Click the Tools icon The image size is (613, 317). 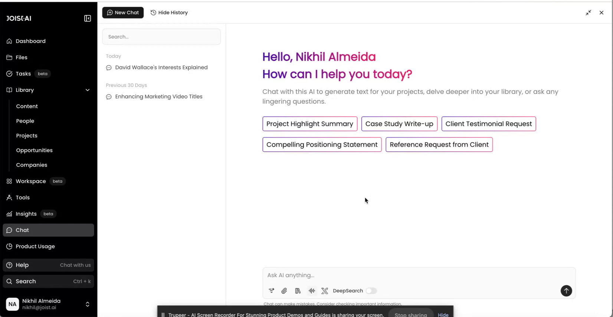coord(9,197)
